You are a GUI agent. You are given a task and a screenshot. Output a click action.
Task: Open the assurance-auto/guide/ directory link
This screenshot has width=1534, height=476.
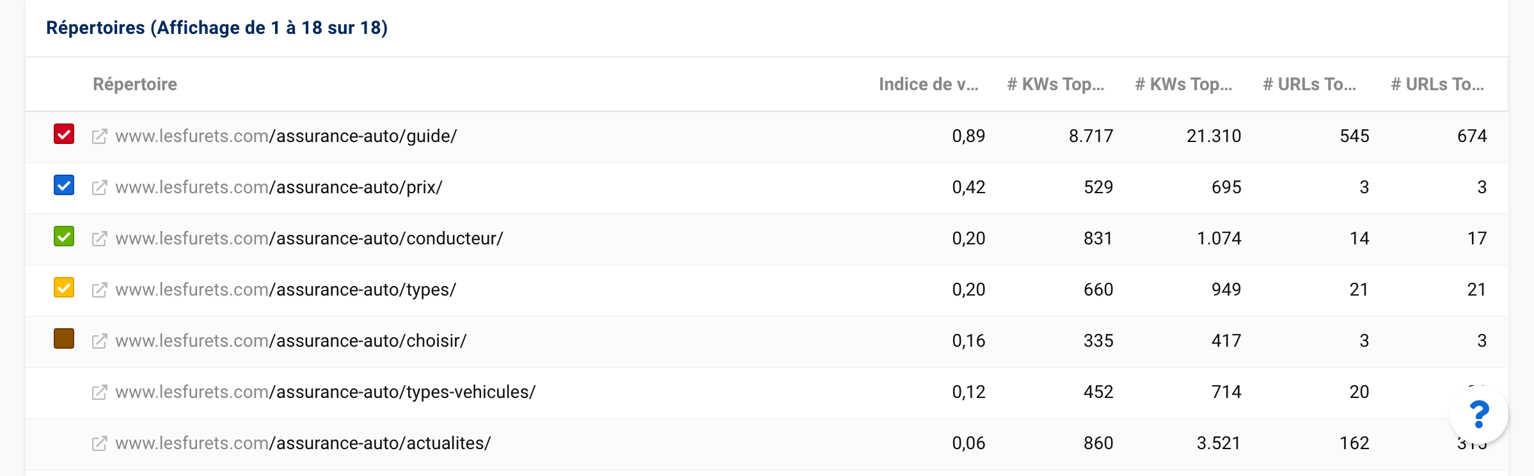286,136
